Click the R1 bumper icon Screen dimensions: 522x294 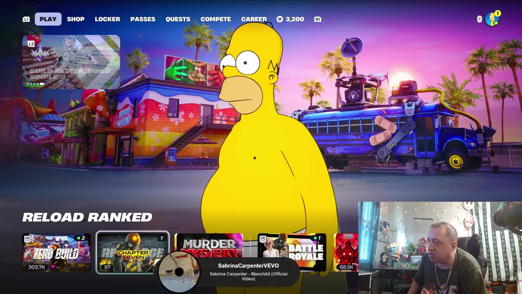pos(318,19)
